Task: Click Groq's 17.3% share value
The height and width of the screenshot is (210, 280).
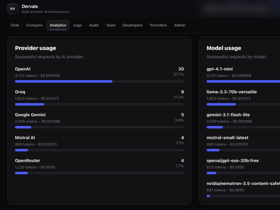Action: tap(179, 97)
